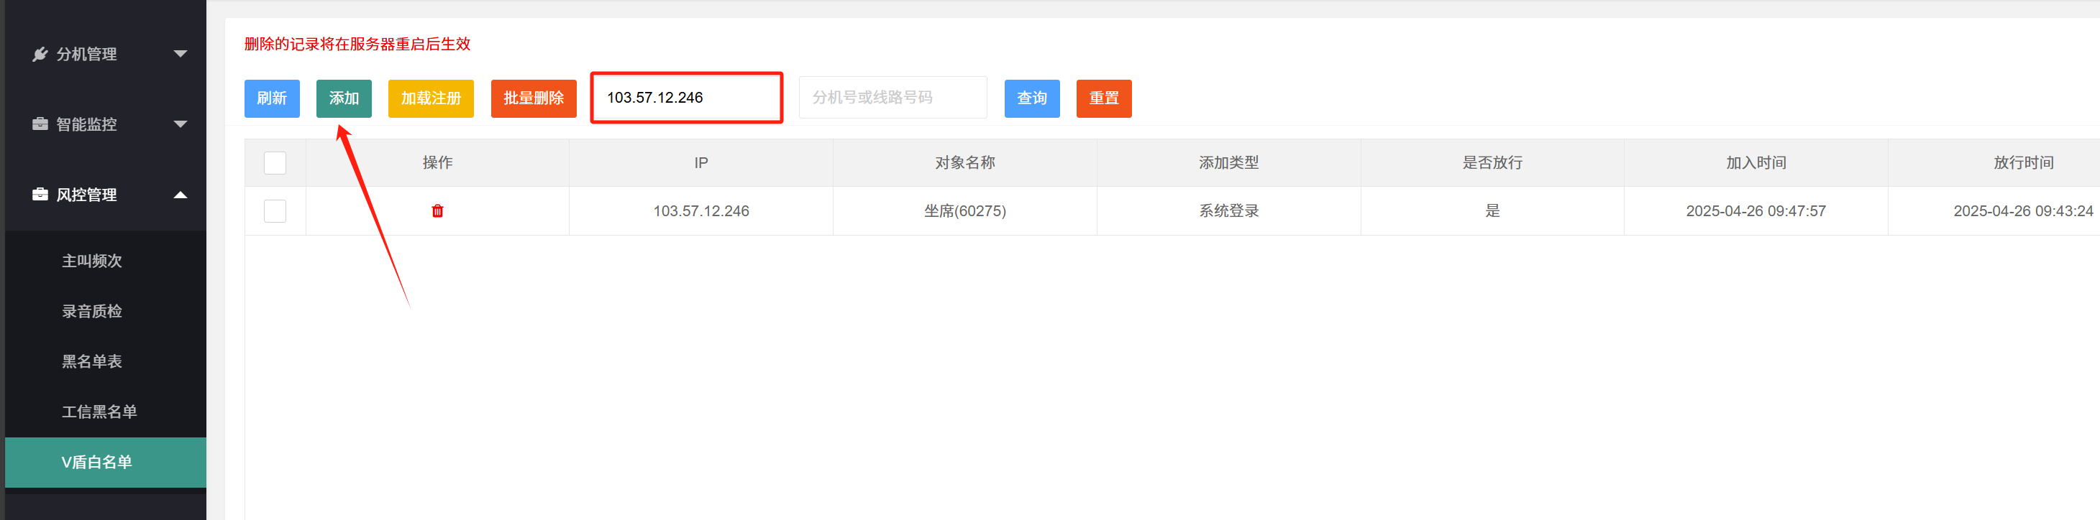The width and height of the screenshot is (2100, 520).
Task: Focus the IP field containing 103.57.12.246
Action: (686, 98)
